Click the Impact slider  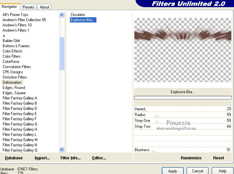(x=183, y=109)
